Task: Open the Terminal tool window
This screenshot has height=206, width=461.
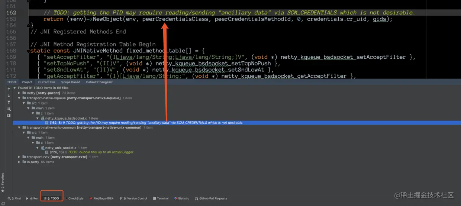Action: [x=160, y=199]
